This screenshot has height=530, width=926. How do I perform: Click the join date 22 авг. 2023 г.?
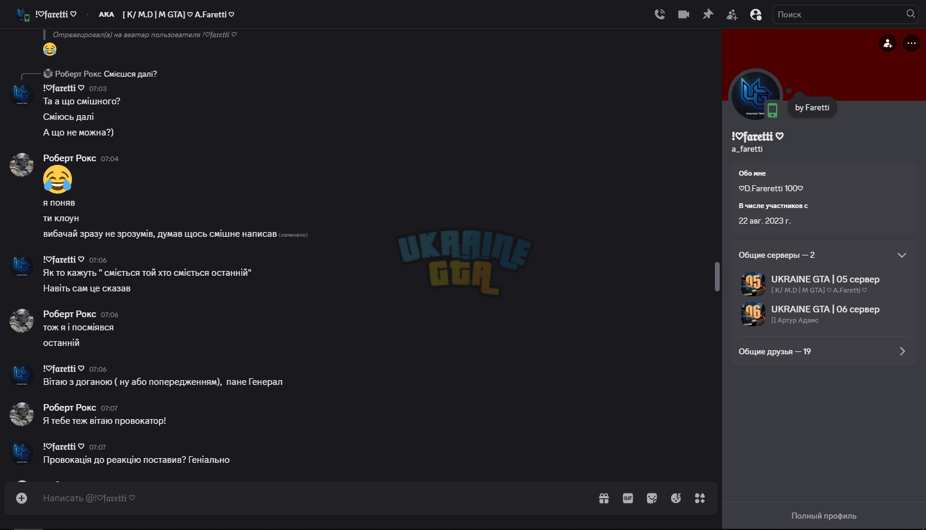765,221
